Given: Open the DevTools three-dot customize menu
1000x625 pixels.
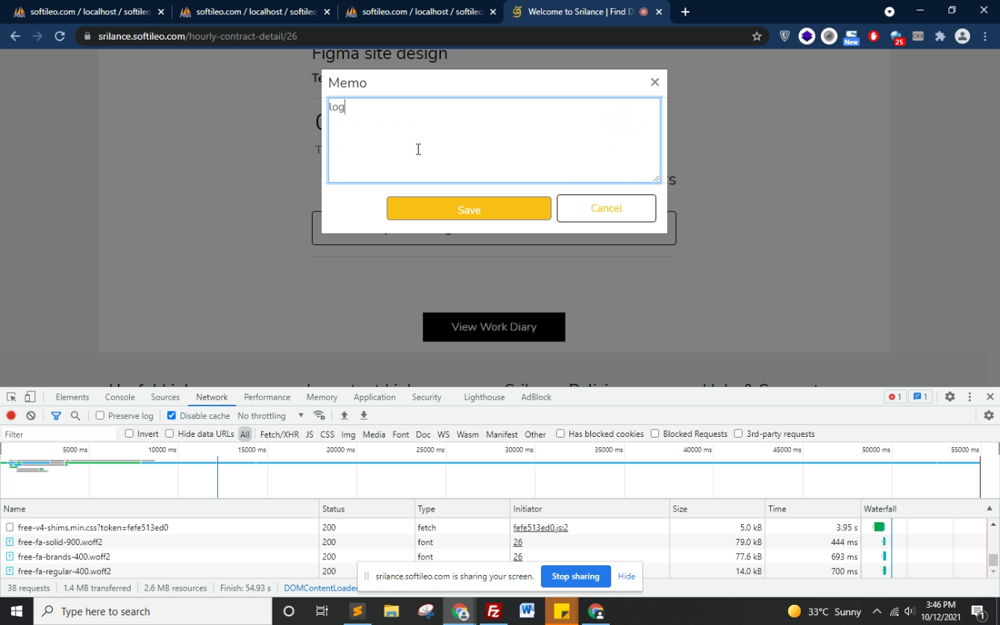Looking at the screenshot, I should pyautogui.click(x=969, y=397).
